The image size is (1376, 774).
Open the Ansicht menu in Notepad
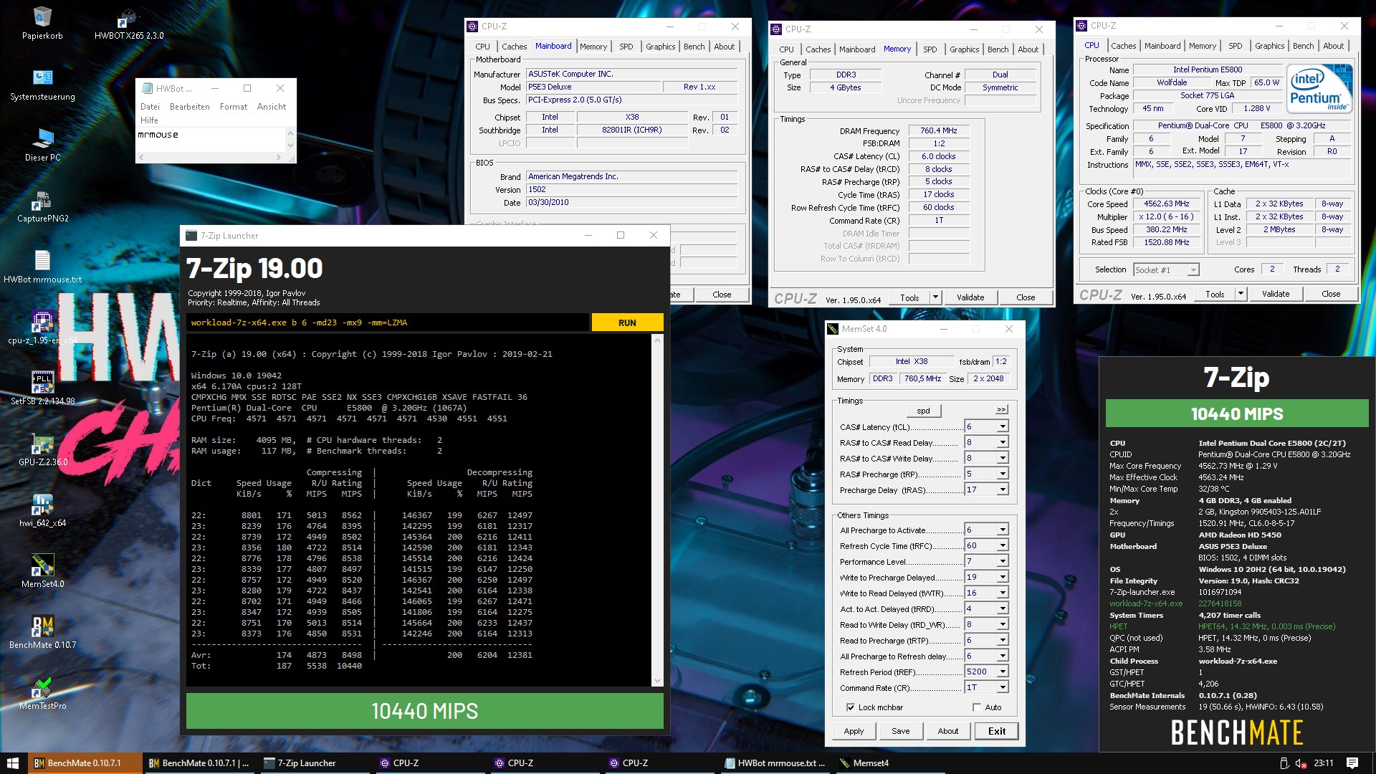pos(271,107)
